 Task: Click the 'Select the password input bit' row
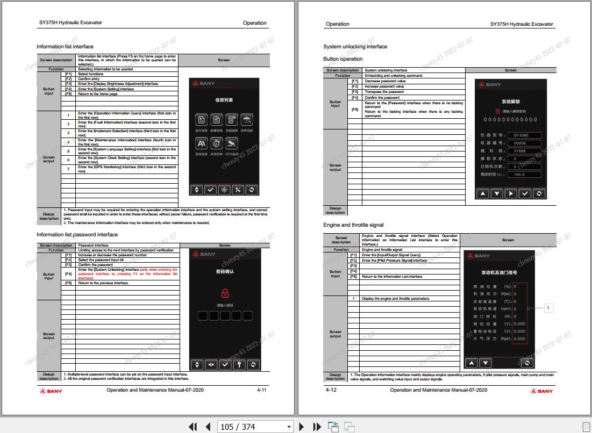pyautogui.click(x=127, y=260)
